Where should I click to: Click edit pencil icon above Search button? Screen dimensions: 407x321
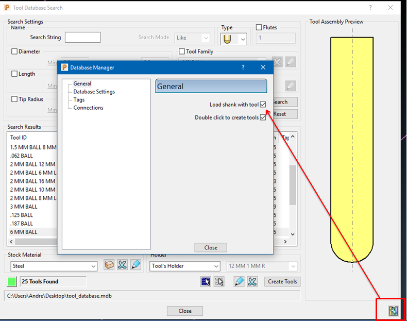tap(291, 86)
